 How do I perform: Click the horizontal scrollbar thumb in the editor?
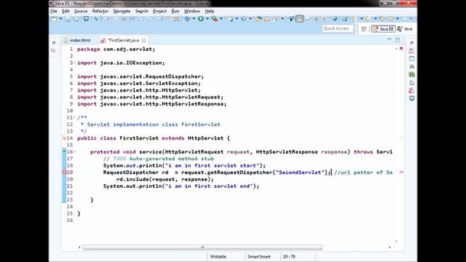[x=202, y=247]
